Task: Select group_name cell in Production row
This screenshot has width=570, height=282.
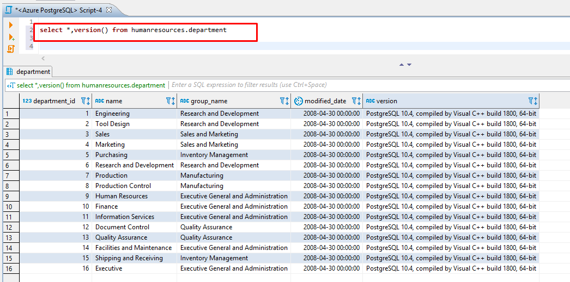Action: 234,176
